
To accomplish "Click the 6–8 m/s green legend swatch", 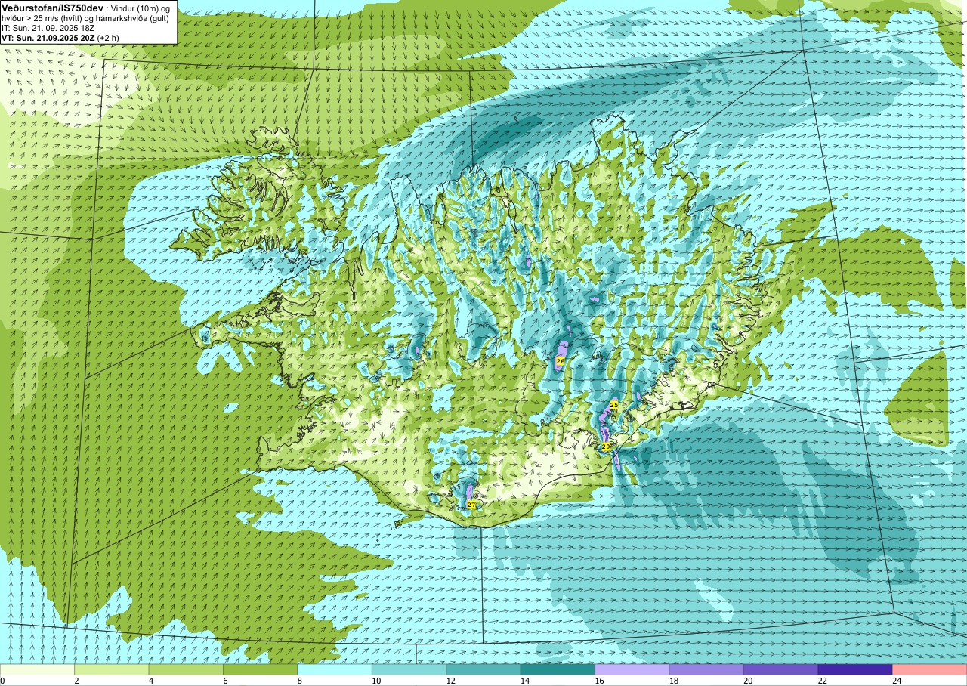I will click(261, 669).
